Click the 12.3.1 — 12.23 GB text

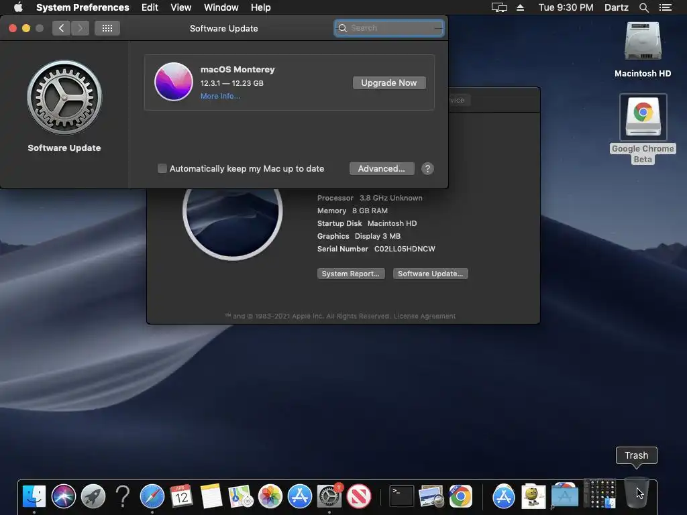pos(231,83)
